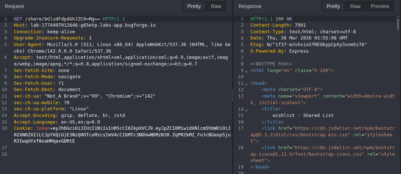Select the request Pretty tab
This screenshot has height=174, width=401.
coord(194,6)
